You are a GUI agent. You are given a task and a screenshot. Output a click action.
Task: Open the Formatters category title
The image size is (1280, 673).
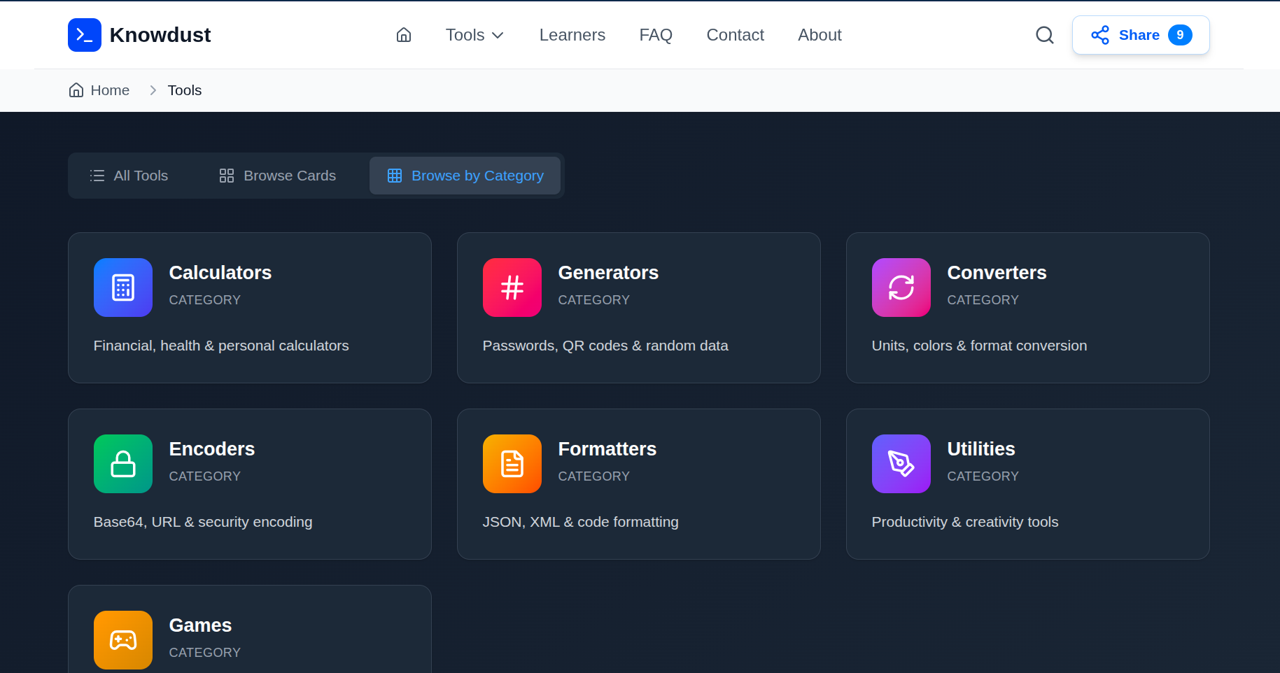607,449
